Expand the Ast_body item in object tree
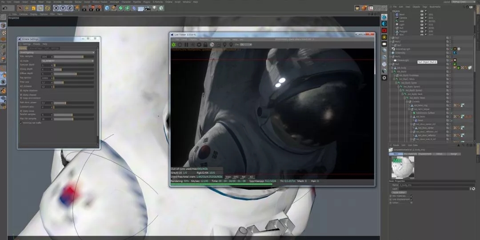Viewport: 480px width, 240px height. (392, 68)
